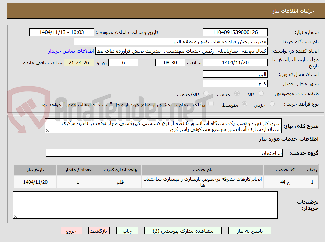Click the شرح کلی نیاز text area
Screen dimensions: 325x242
[163, 126]
